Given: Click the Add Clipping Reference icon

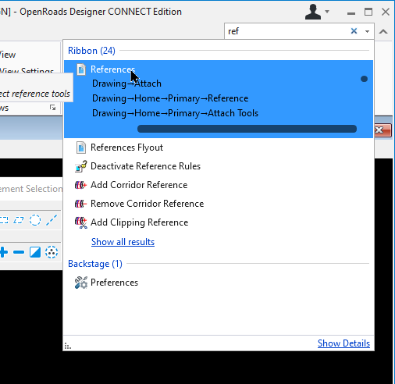Looking at the screenshot, I should tap(81, 222).
